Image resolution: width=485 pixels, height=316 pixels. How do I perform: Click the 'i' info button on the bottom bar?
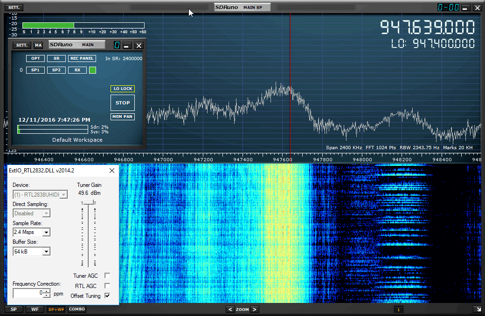398,309
